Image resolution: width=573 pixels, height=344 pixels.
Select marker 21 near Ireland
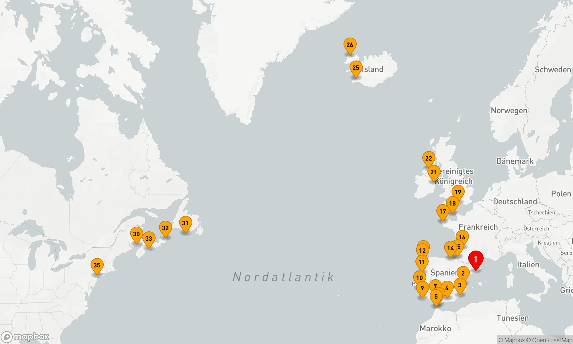pyautogui.click(x=434, y=172)
